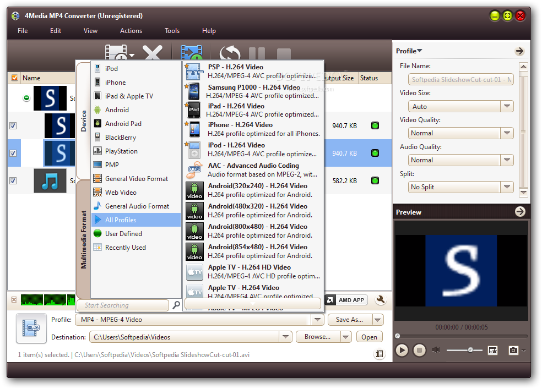
Task: Click the preview clip marker icon
Action: coord(492,350)
